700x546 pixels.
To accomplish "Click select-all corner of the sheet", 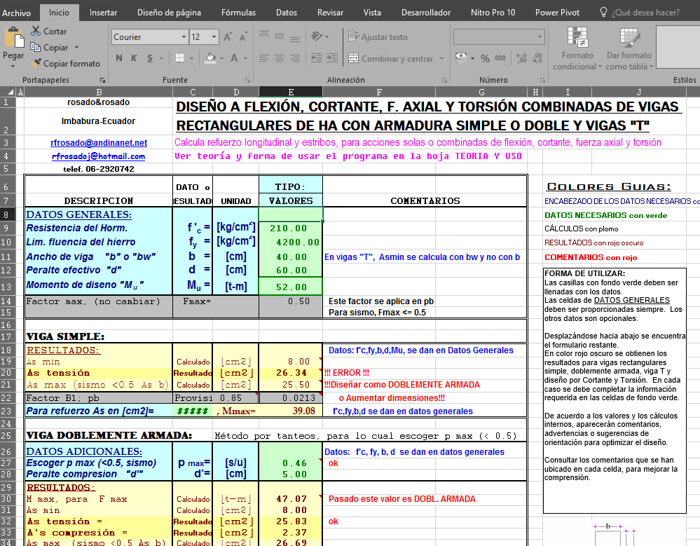I will point(8,92).
